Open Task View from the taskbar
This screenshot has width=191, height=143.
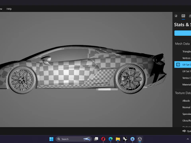(x=96, y=139)
